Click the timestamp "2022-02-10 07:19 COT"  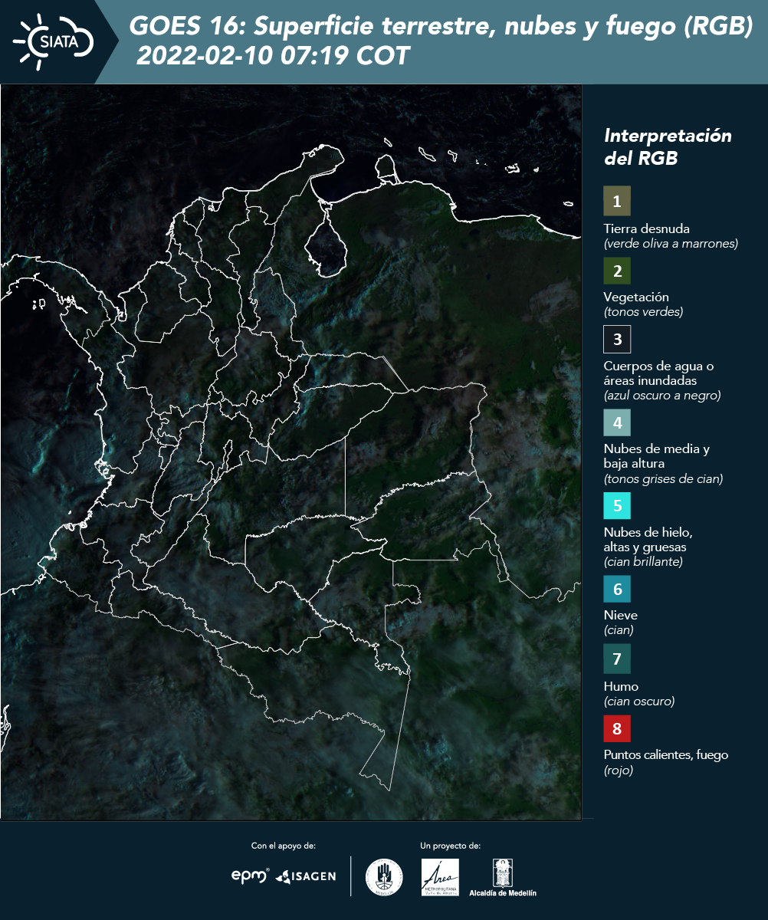click(x=273, y=56)
